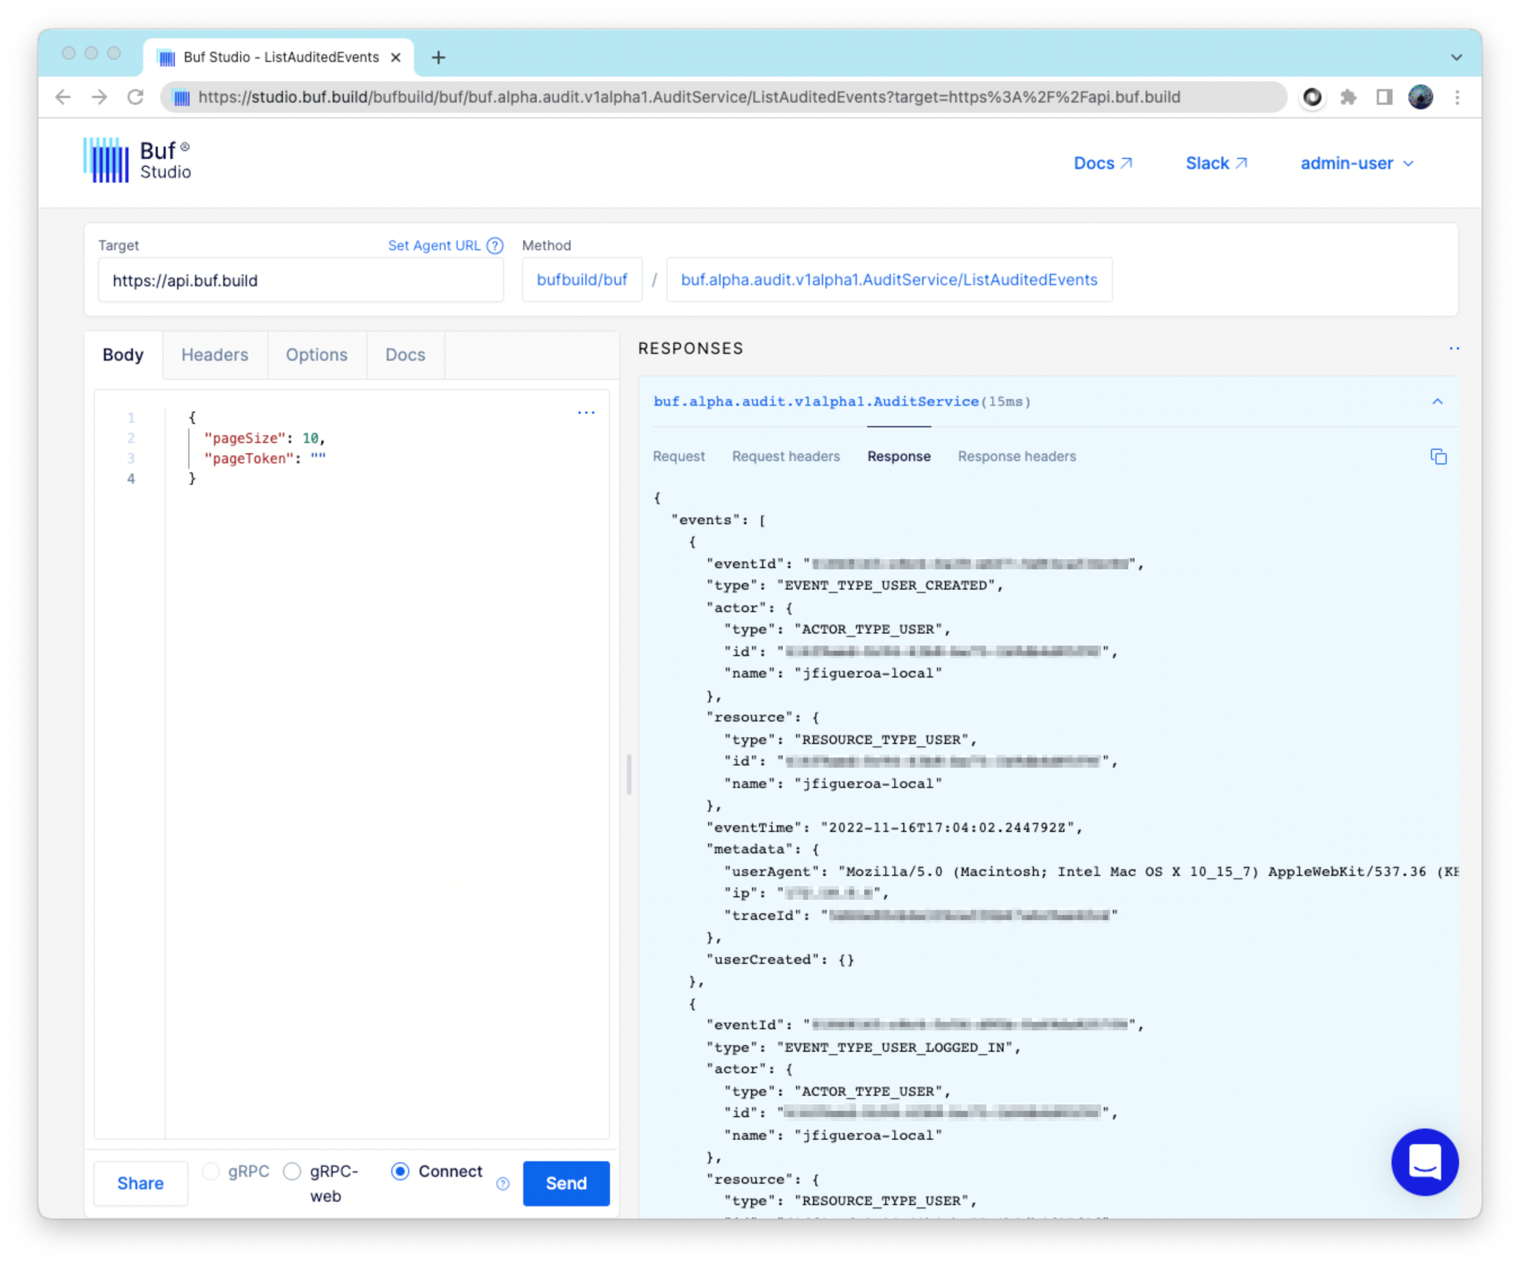1520x1266 pixels.
Task: Collapse the AuditService response entry
Action: click(1438, 401)
